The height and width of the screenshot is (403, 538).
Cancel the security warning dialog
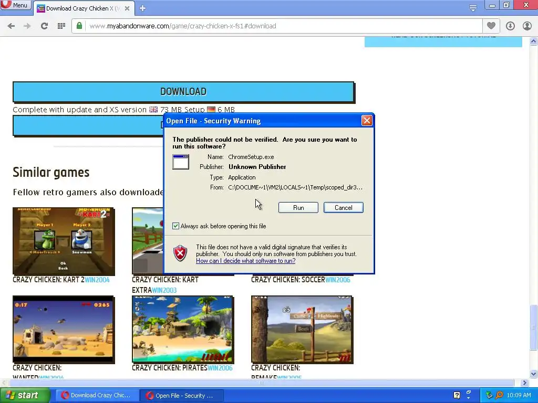coord(344,208)
